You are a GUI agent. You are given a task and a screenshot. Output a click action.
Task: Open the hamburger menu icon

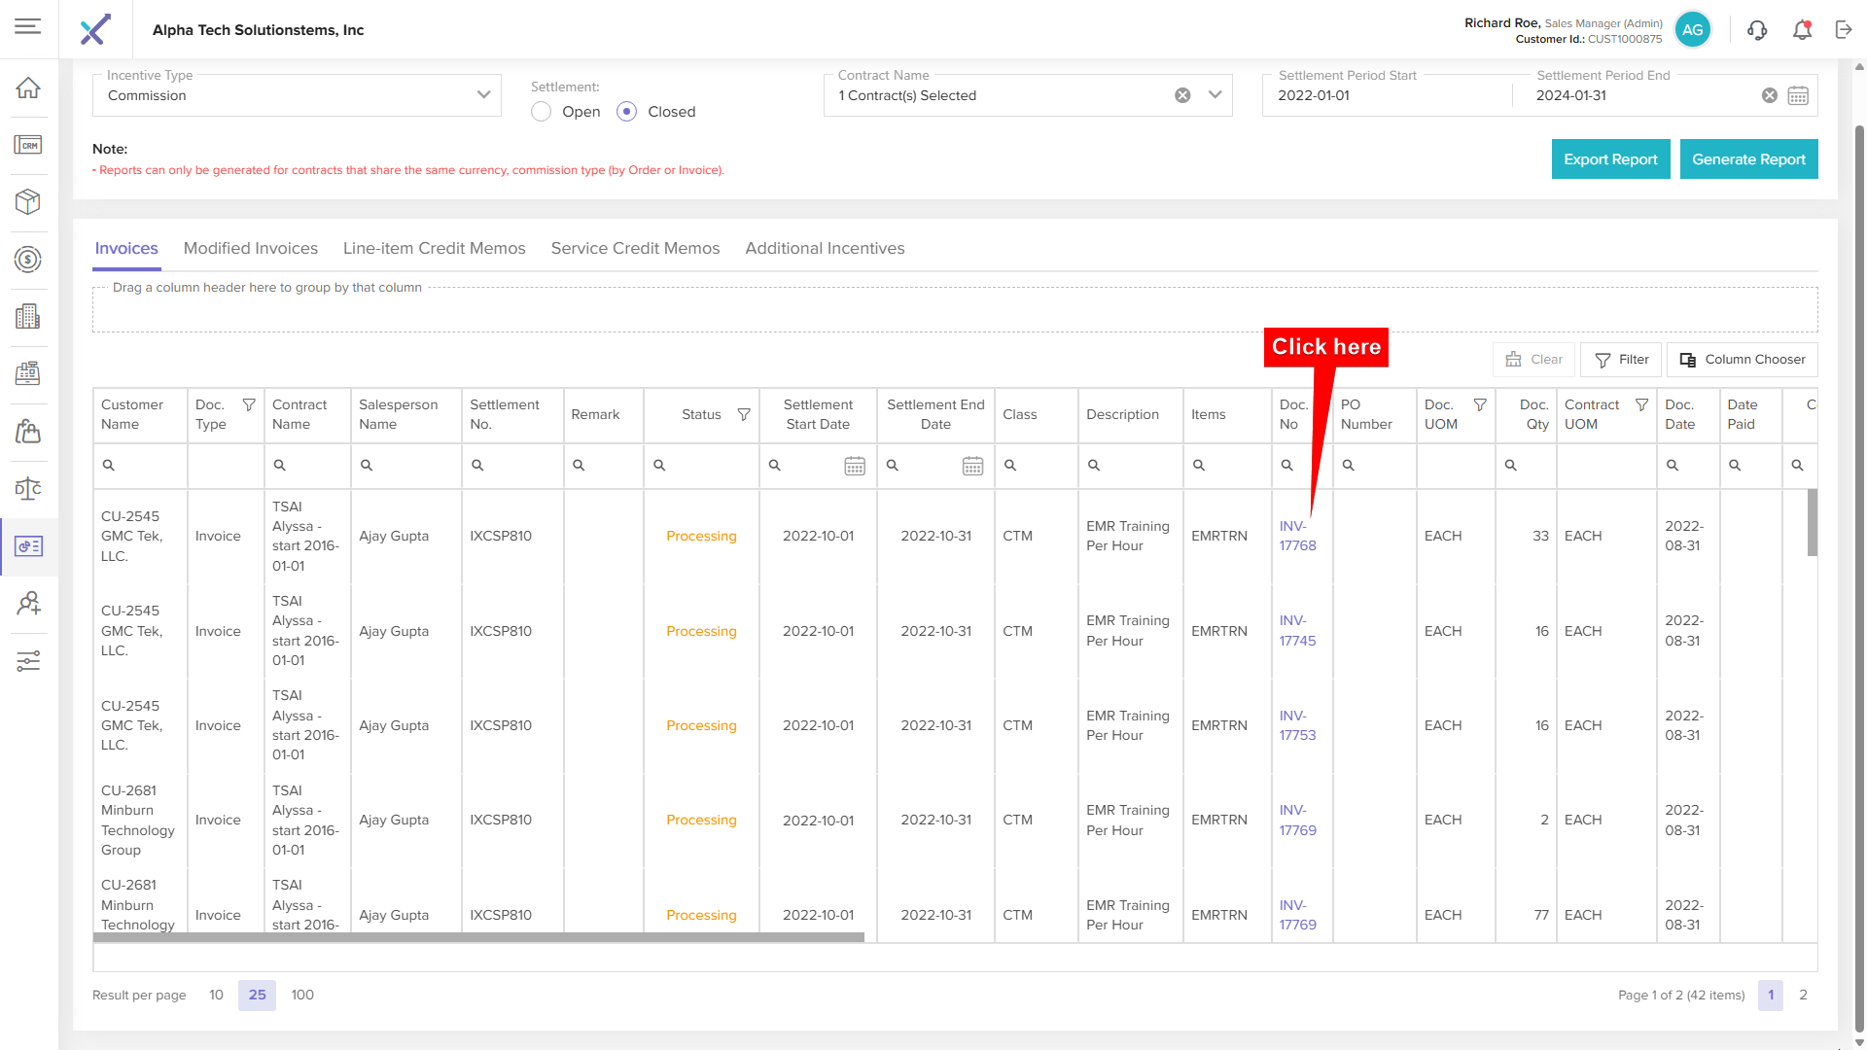click(28, 26)
